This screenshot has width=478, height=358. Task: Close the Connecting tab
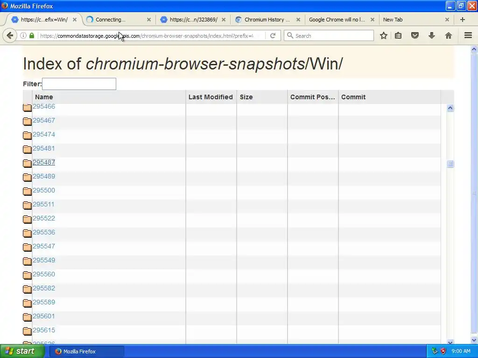(x=149, y=20)
